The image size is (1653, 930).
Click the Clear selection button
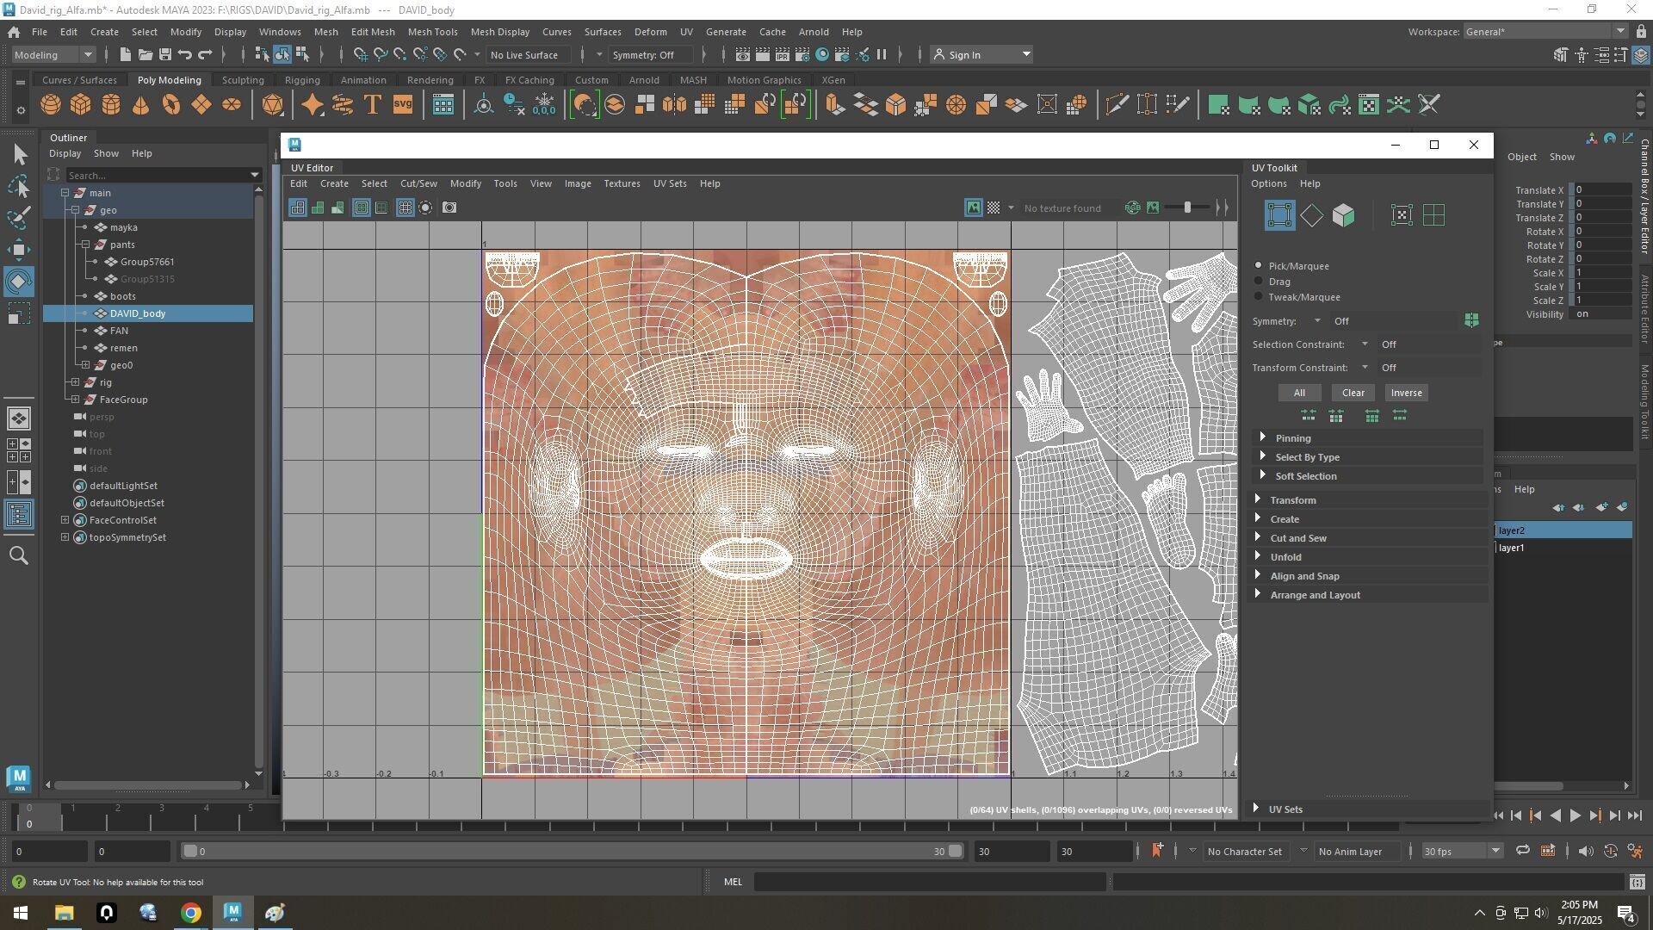tap(1353, 393)
